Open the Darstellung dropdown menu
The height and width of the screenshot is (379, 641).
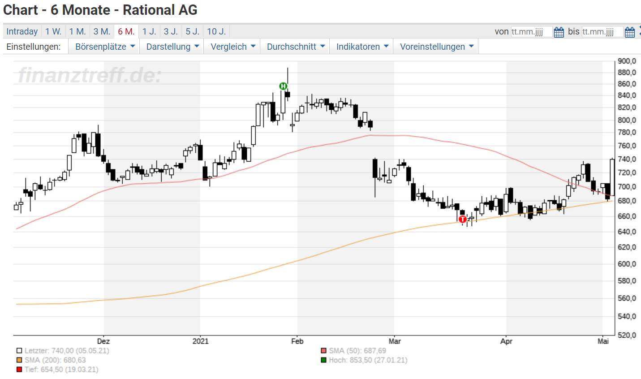(172, 47)
